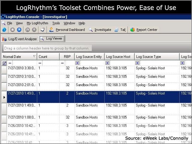Click the clear-filter icon in filter row
The height and width of the screenshot is (144, 192).
click(x=4, y=63)
